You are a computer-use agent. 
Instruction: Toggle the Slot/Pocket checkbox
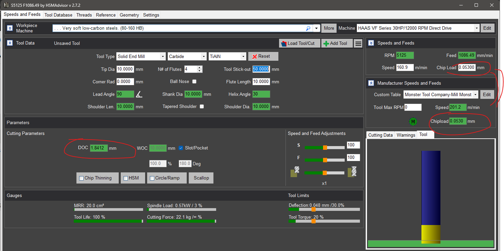[181, 148]
